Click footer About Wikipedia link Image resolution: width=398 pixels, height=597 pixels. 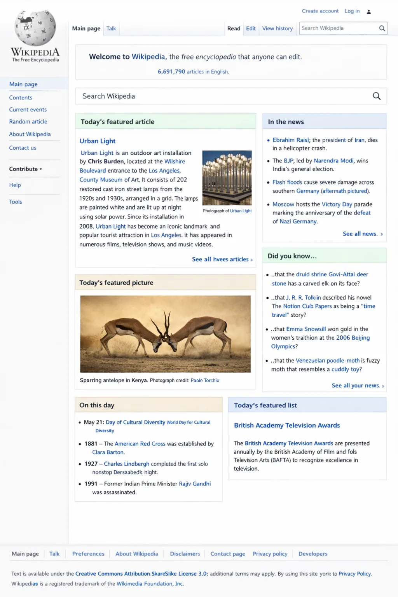tap(137, 553)
